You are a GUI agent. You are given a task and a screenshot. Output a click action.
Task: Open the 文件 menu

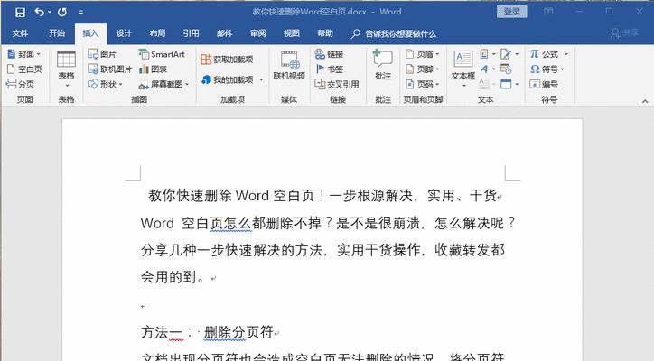(x=20, y=33)
